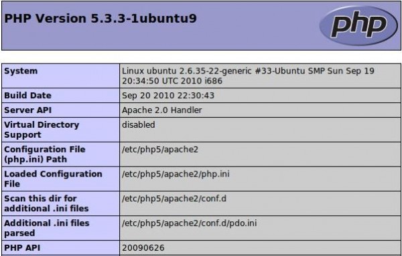The image size is (402, 256).
Task: Select the 20090626 API value
Action: [143, 247]
